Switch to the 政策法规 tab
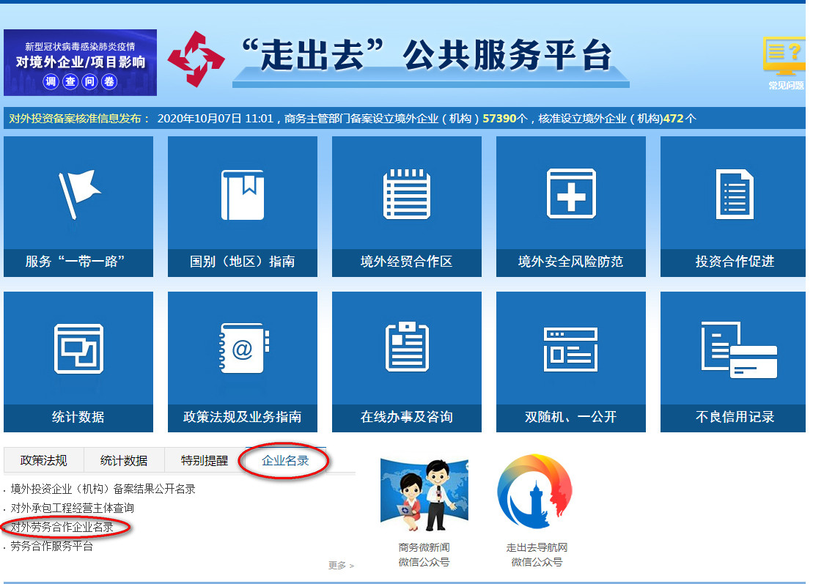 [44, 461]
